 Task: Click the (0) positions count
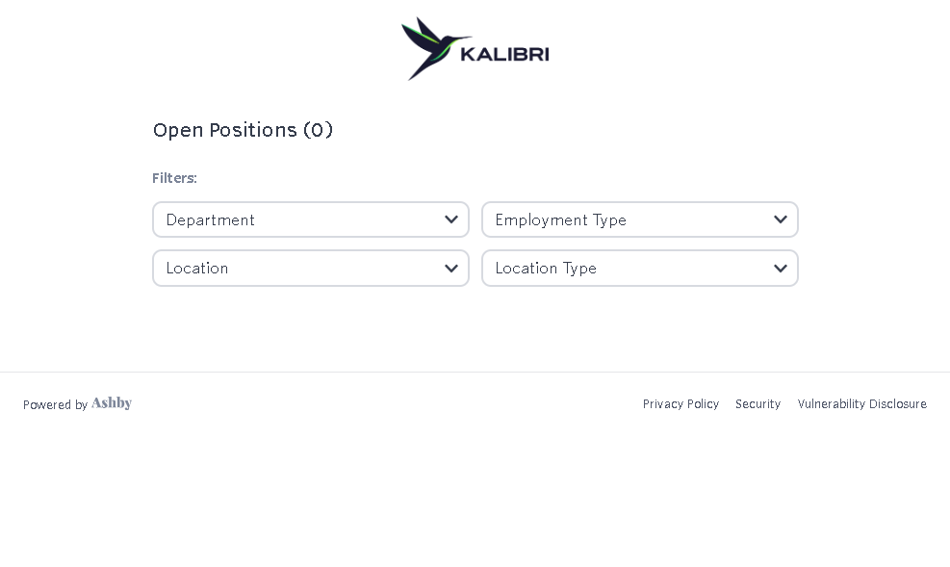pos(318,130)
